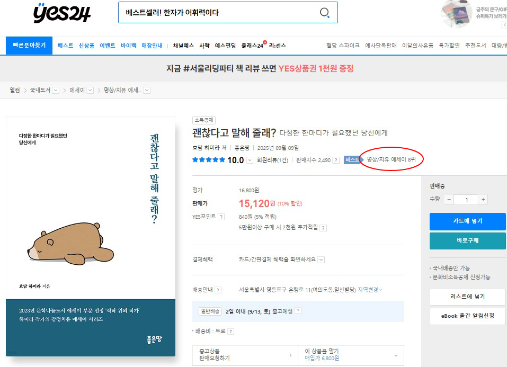
Task: Click the quantity input field
Action: coord(466,200)
